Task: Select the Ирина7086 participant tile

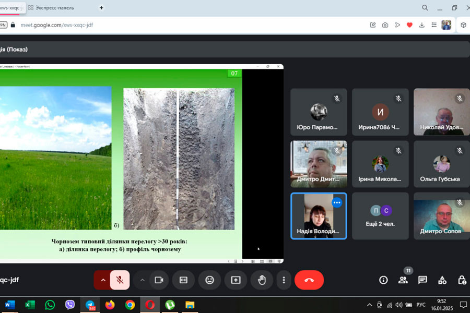Action: pos(380,112)
